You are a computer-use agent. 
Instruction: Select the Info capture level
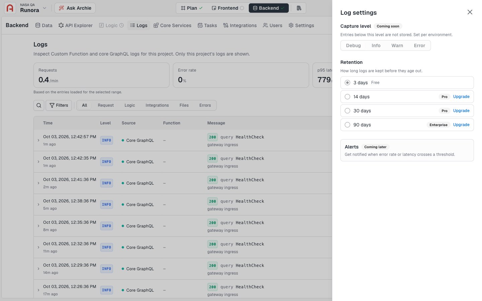tap(376, 45)
